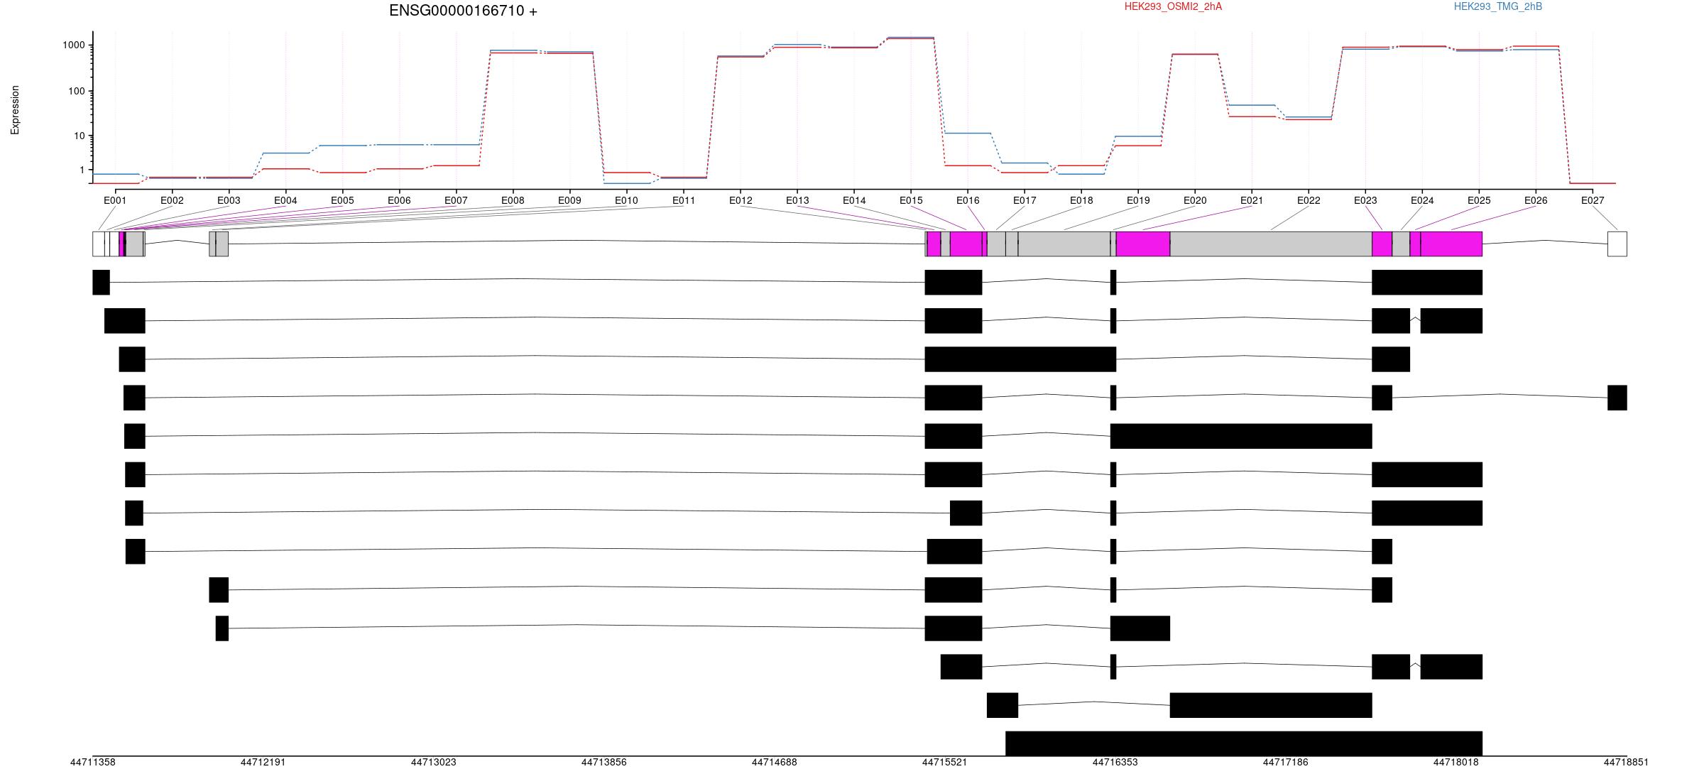
Task: Click exon label E017
Action: [x=1025, y=200]
